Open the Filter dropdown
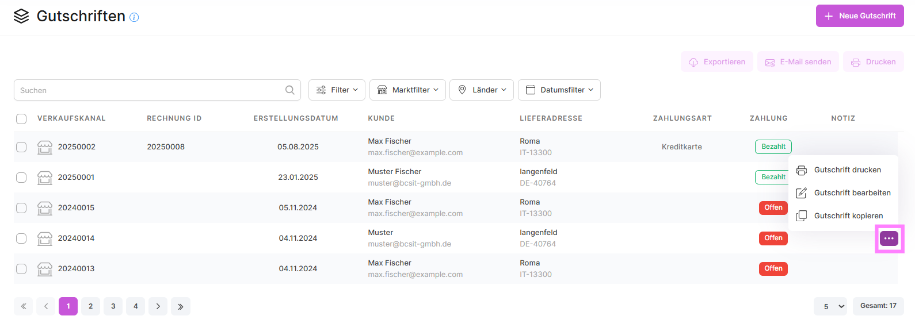 click(337, 90)
